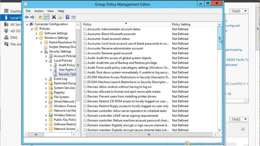
Task: Select Audit: Audit the access of global system objects
Action: click(x=119, y=58)
